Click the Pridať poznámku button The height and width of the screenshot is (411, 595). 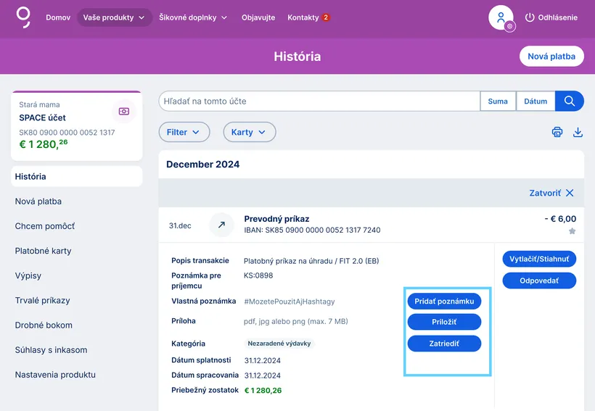click(x=444, y=301)
